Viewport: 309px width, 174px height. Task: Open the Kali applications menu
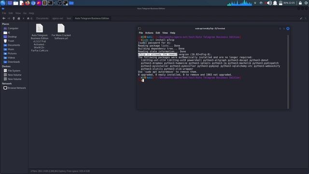click(3, 3)
